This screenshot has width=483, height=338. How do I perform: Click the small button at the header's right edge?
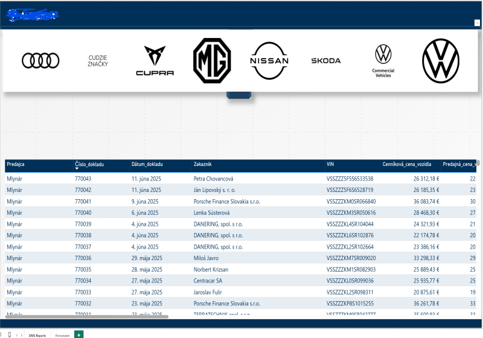[477, 23]
